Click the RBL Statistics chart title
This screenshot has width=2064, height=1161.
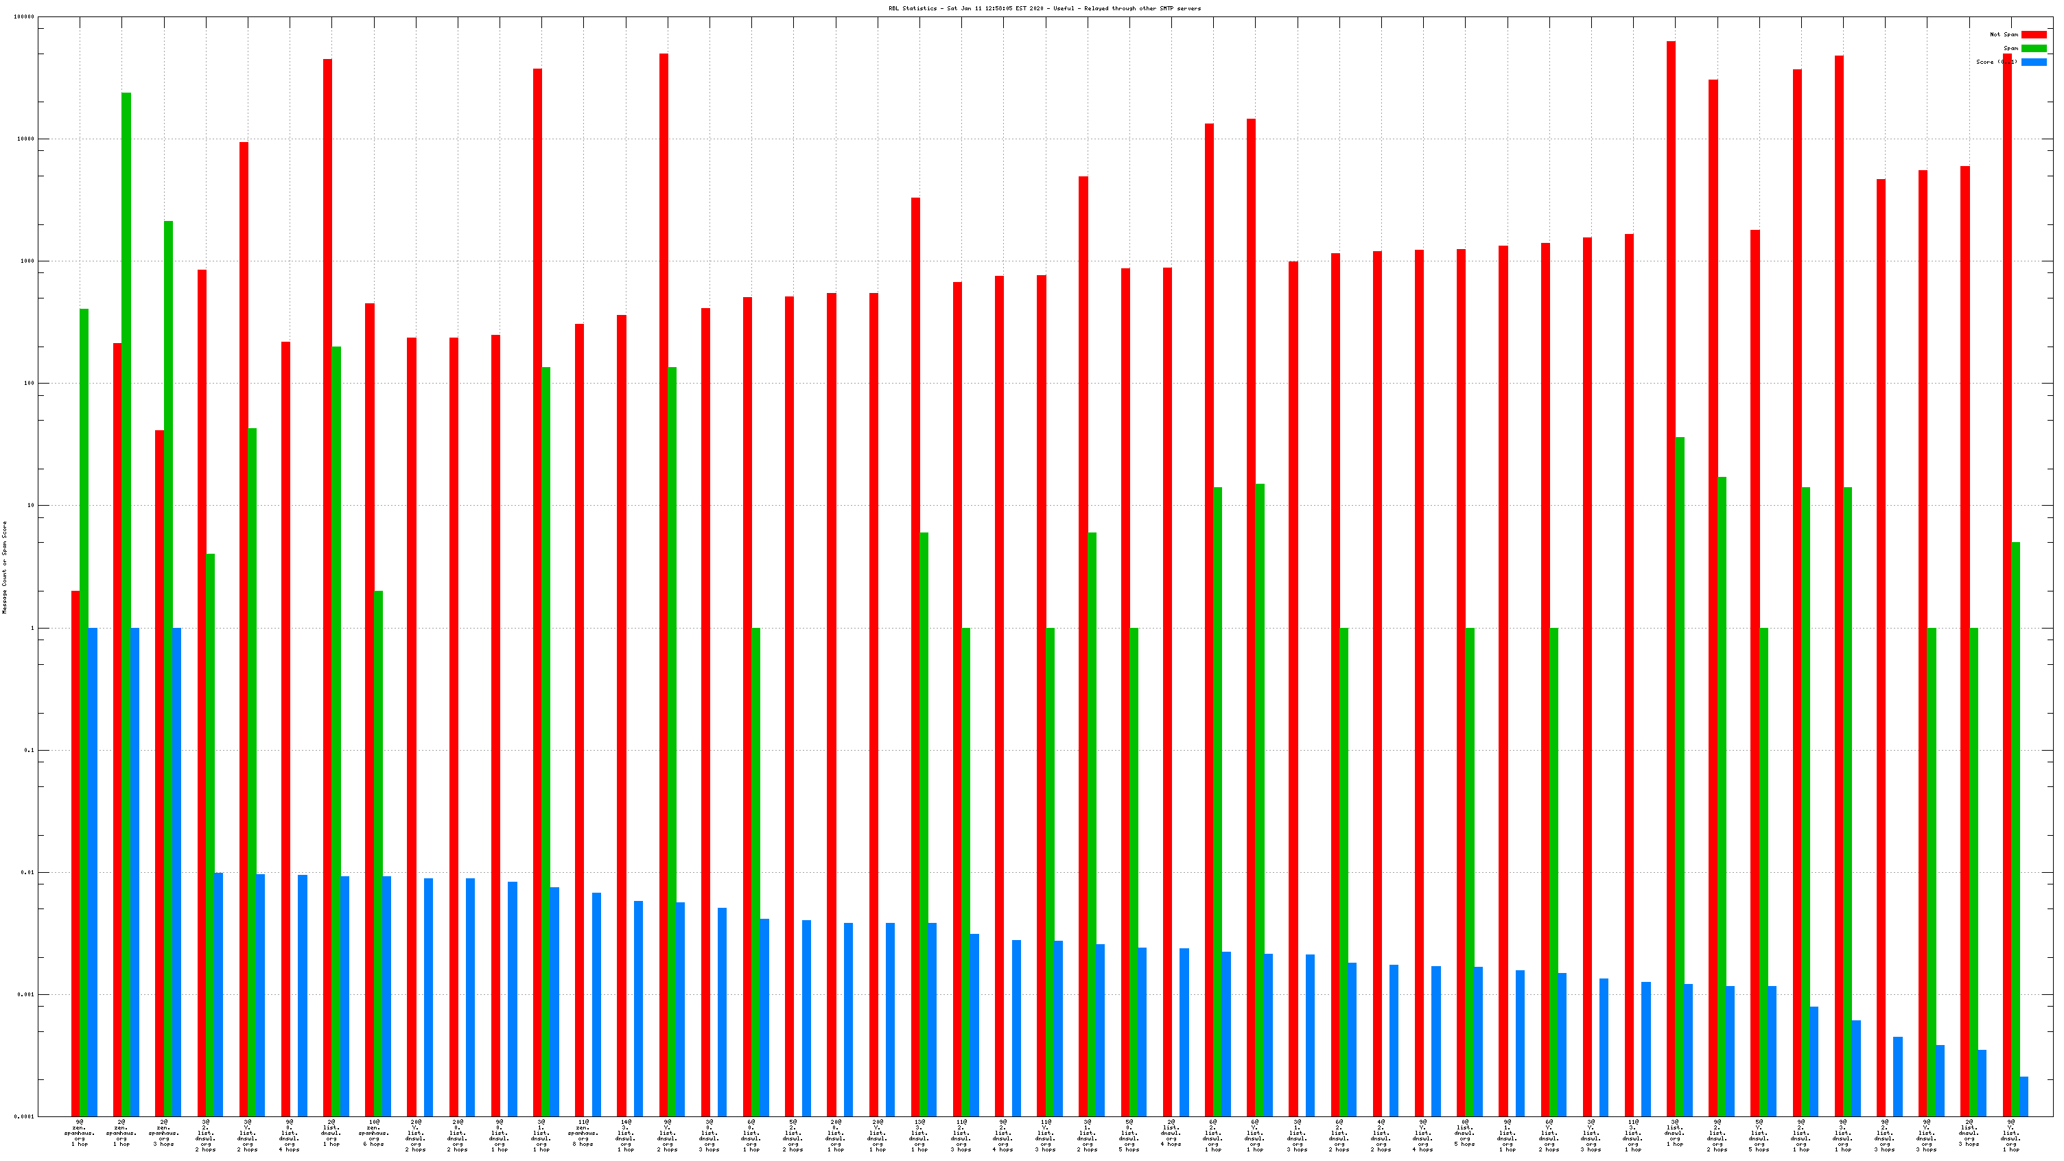point(1044,8)
